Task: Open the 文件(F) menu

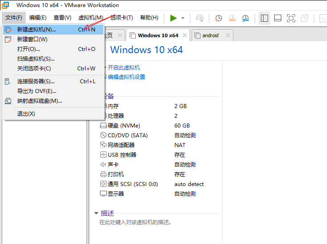Action: tap(14, 18)
